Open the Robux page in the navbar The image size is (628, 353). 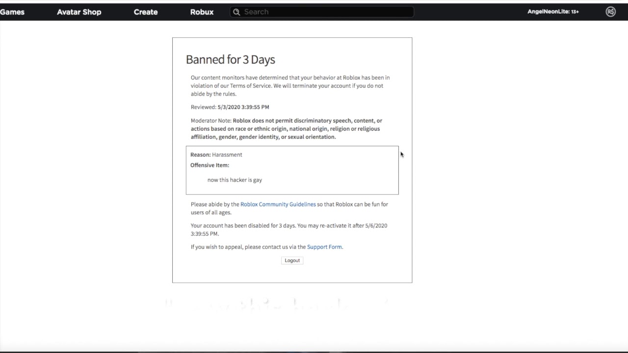[x=202, y=12]
